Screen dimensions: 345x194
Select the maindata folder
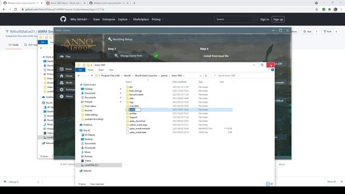[x=134, y=106]
